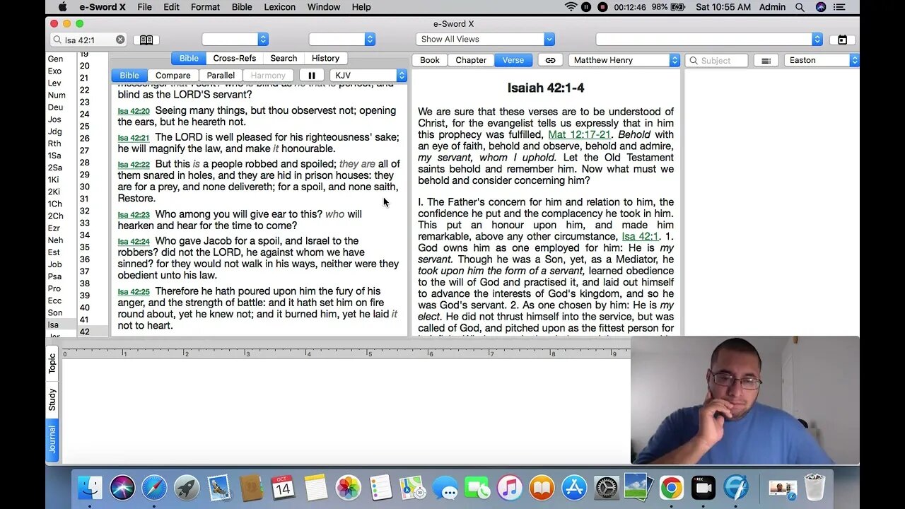Open e-Sword X icon in Dock
Screen dimensions: 905x509
click(x=736, y=488)
